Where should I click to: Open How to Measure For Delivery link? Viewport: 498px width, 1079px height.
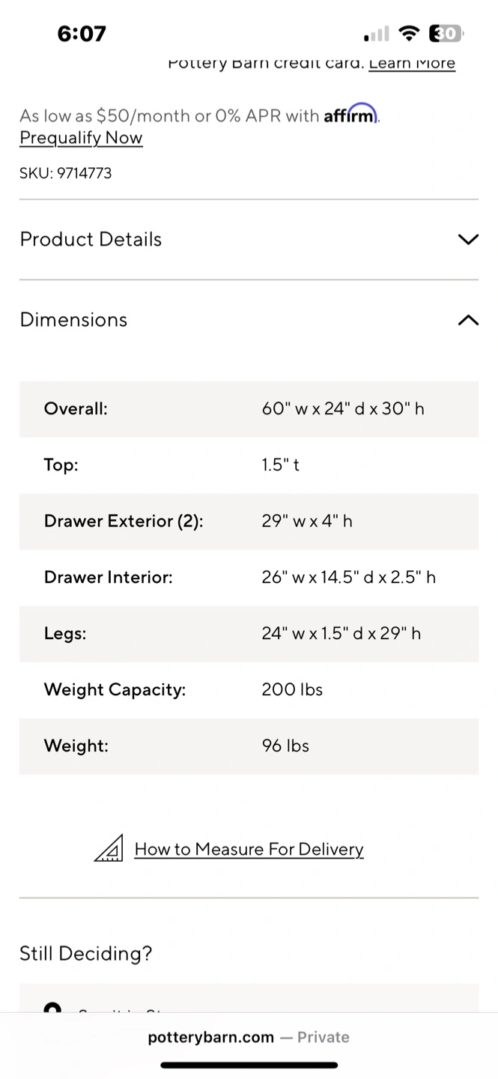coord(249,849)
